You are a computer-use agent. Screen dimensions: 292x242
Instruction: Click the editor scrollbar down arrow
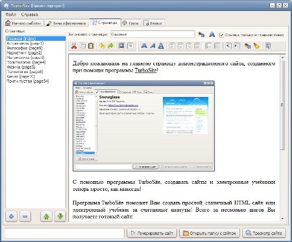coord(282,219)
